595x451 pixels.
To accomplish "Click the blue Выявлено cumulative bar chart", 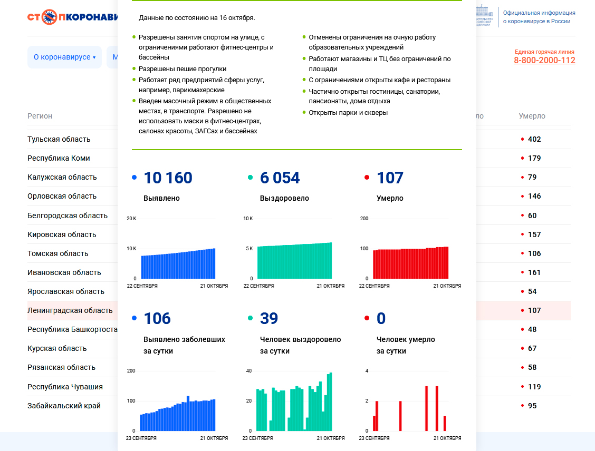I will (x=178, y=263).
